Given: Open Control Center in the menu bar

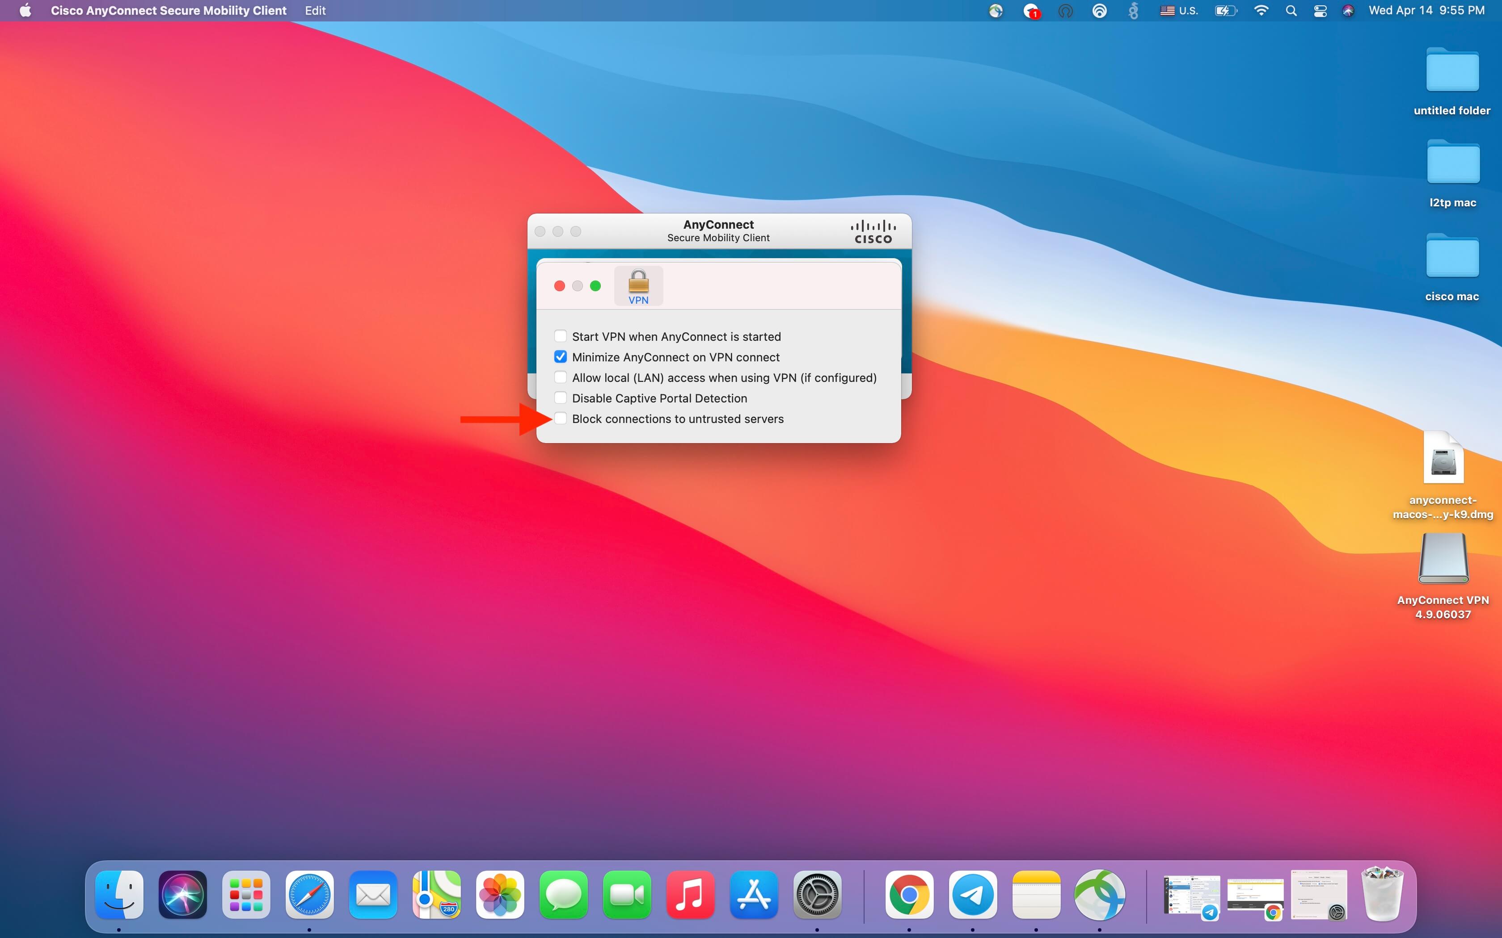Looking at the screenshot, I should [x=1320, y=11].
